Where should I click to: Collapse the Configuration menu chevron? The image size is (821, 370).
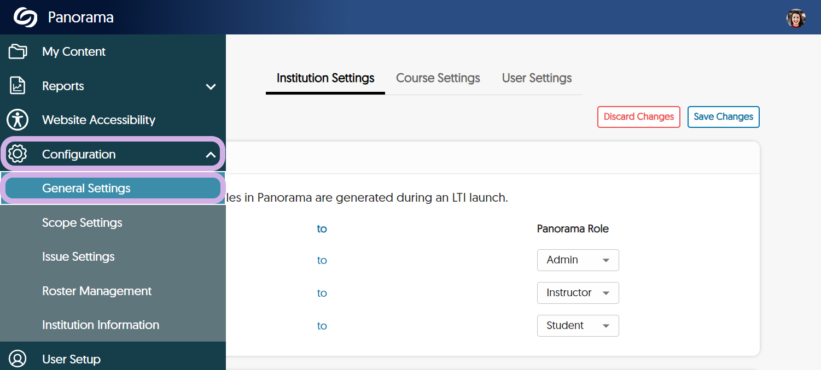coord(211,155)
